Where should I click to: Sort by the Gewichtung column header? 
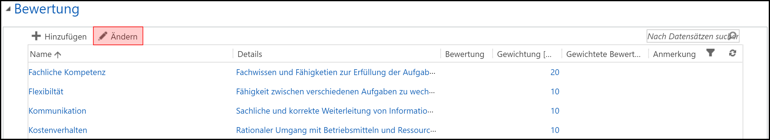pyautogui.click(x=524, y=54)
